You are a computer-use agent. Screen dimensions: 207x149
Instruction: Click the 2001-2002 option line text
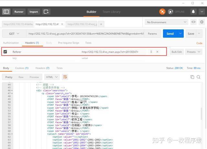point(82,140)
